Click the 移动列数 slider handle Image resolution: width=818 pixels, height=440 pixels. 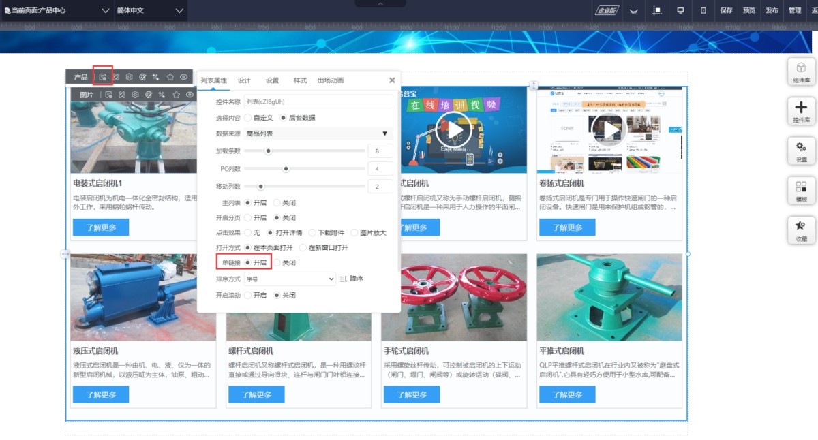pyautogui.click(x=260, y=186)
